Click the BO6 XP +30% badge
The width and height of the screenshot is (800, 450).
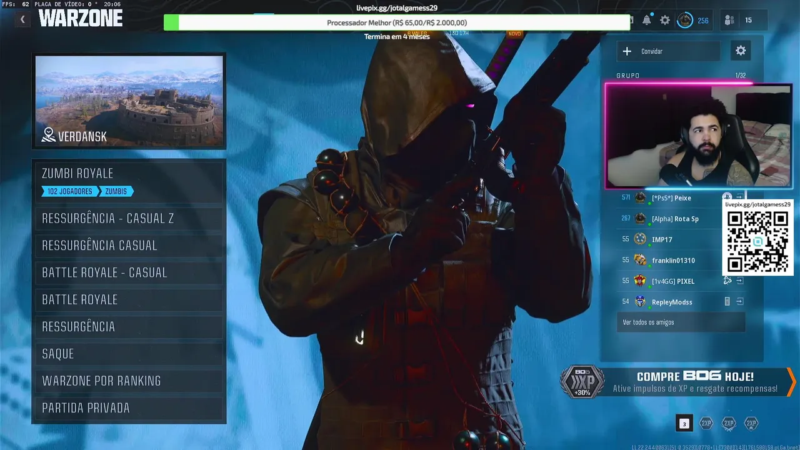tap(582, 382)
